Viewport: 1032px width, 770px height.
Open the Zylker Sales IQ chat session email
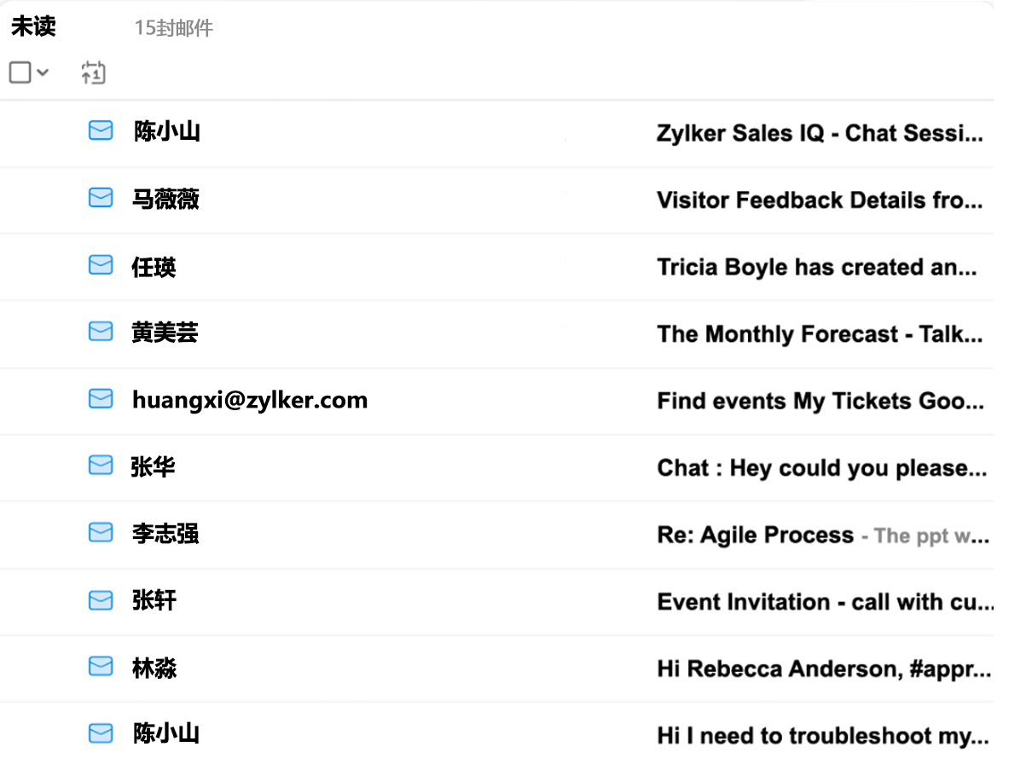point(819,133)
